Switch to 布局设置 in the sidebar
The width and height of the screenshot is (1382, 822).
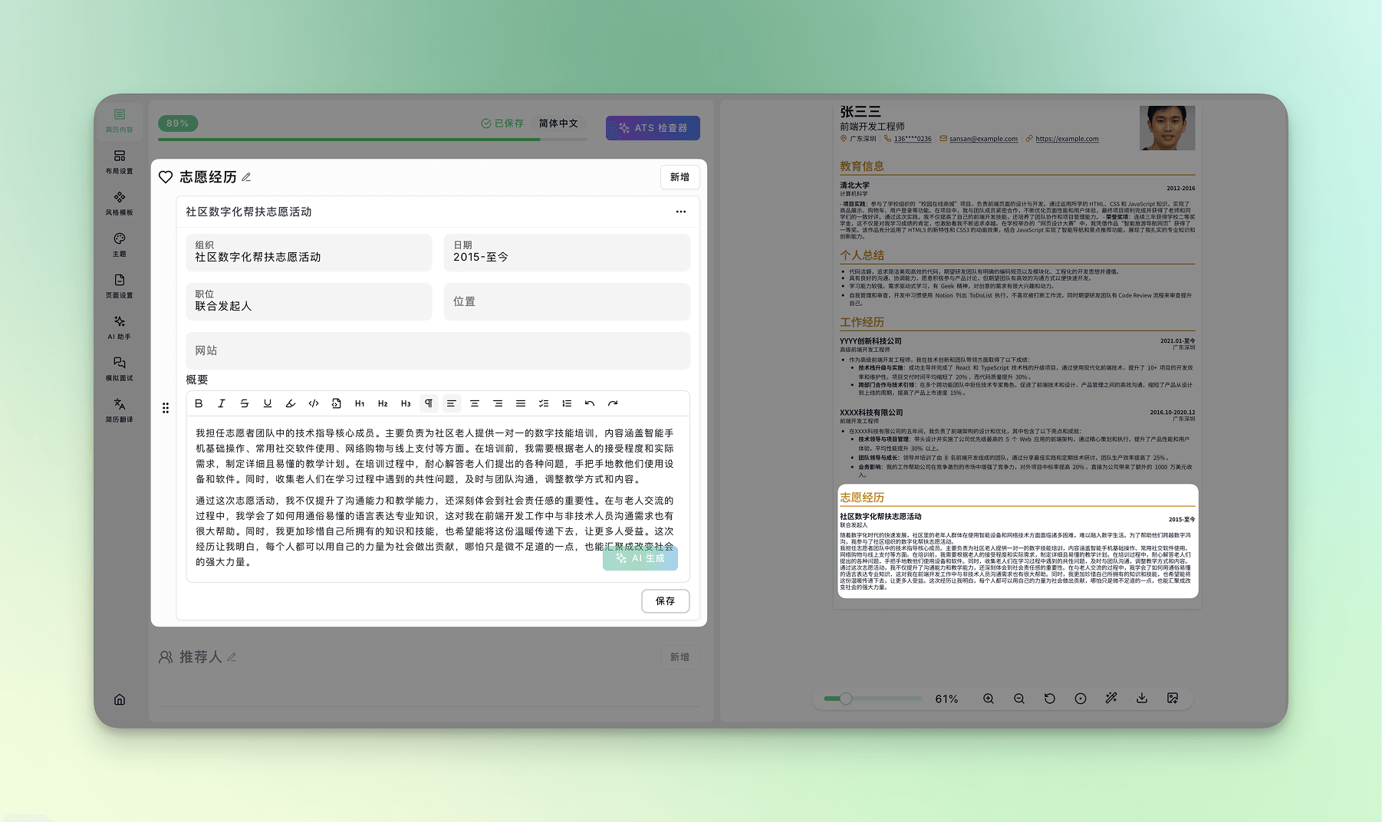tap(120, 161)
